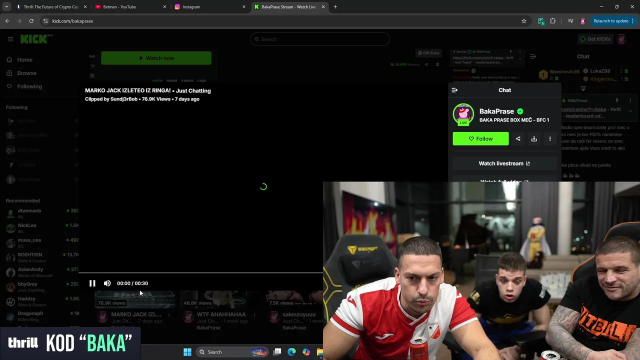The height and width of the screenshot is (360, 640).
Task: Open site information icon in address bar
Action: [45, 21]
